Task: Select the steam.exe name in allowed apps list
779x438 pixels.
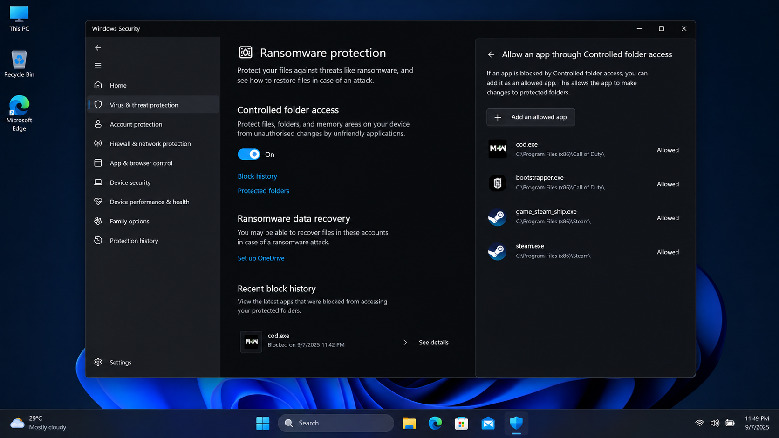Action: pyautogui.click(x=530, y=246)
